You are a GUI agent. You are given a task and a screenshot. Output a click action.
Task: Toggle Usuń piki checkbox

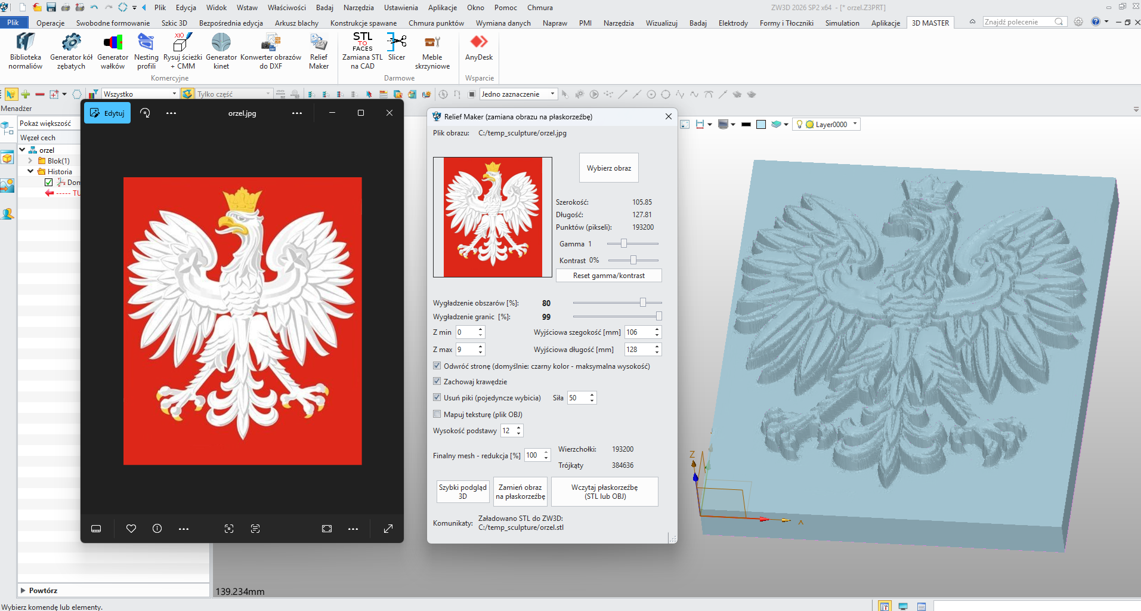coord(437,397)
